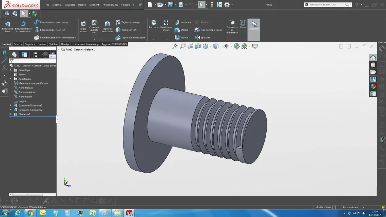The height and width of the screenshot is (217, 386).
Task: Open display style cube icon
Action: (x=216, y=46)
